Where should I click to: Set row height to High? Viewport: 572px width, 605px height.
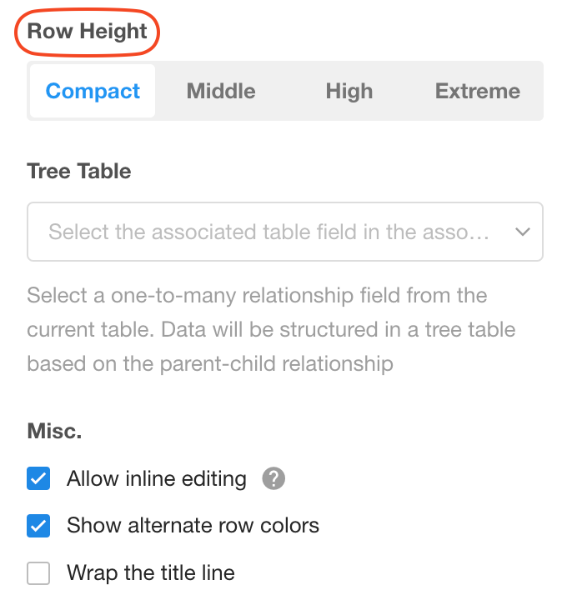(349, 91)
